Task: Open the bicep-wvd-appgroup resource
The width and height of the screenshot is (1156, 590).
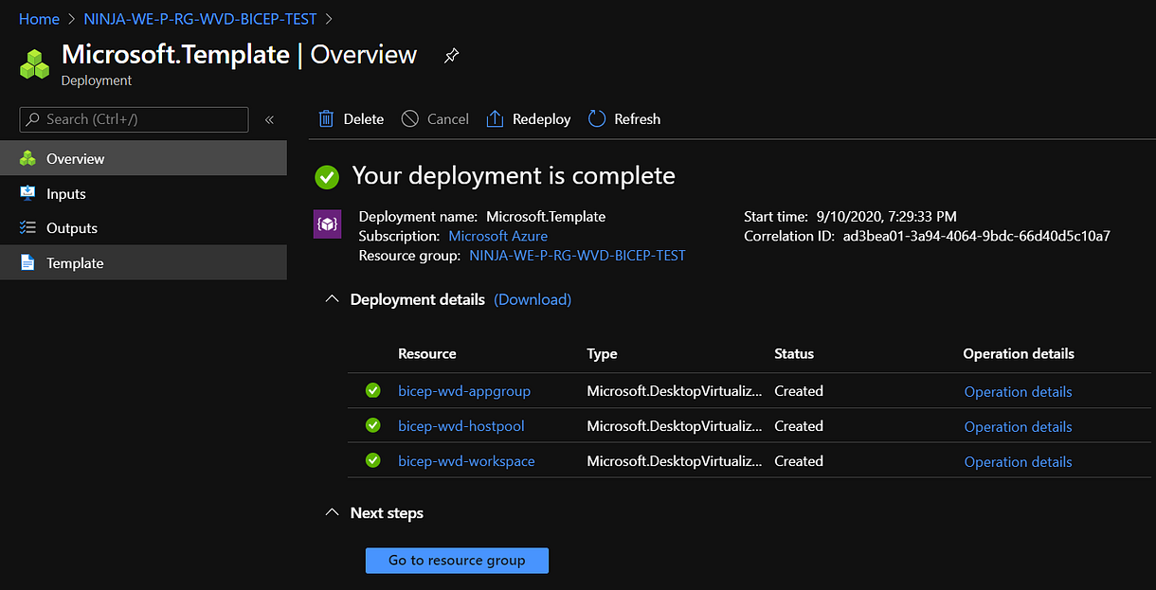Action: [x=464, y=391]
